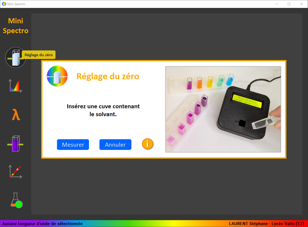Viewport: 308px width, 227px height.
Task: Click the orange "Réglage du zéro" dialog heading
Action: tap(107, 76)
